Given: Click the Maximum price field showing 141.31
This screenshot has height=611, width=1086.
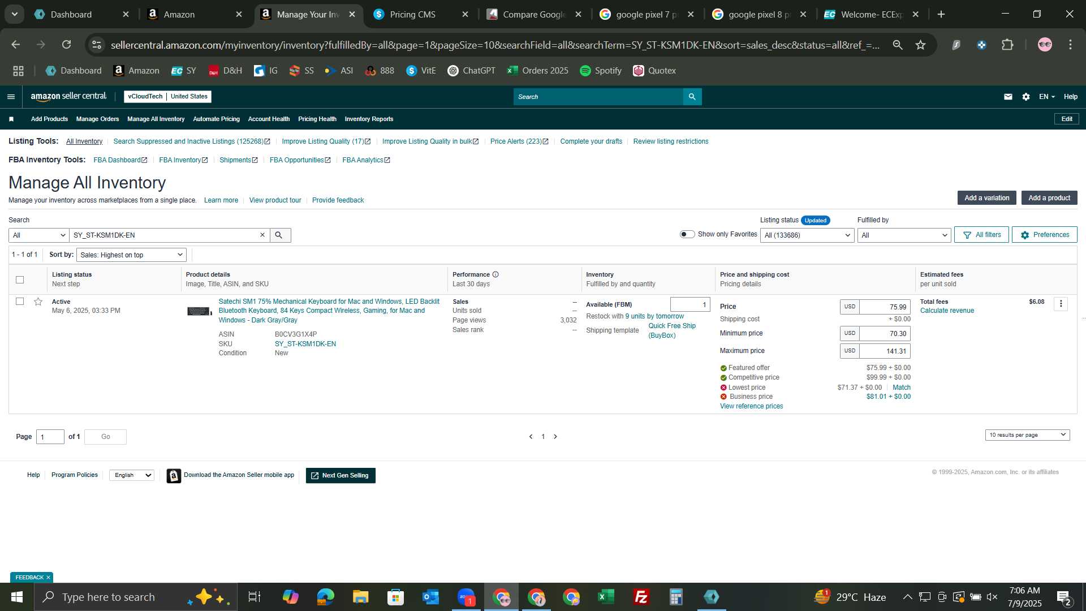Looking at the screenshot, I should pyautogui.click(x=885, y=351).
